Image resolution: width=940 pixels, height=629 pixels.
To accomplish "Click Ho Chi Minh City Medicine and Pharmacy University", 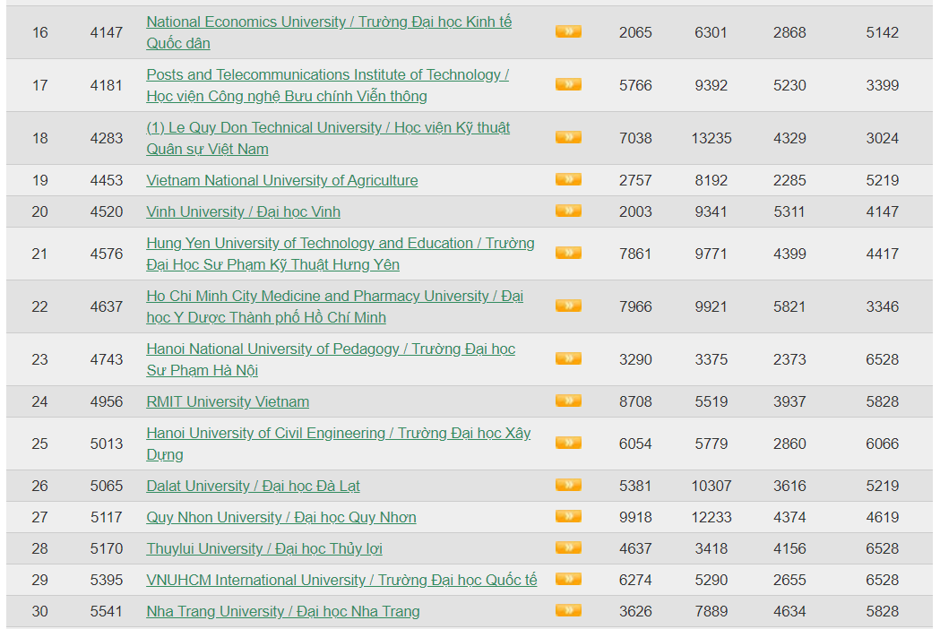I will pos(334,297).
